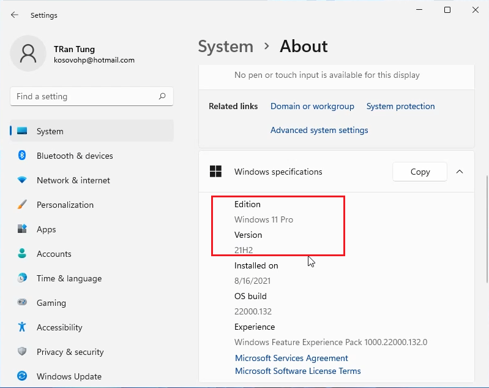Image resolution: width=489 pixels, height=388 pixels.
Task: Click the Windows 11 Pro edition value
Action: coord(264,219)
